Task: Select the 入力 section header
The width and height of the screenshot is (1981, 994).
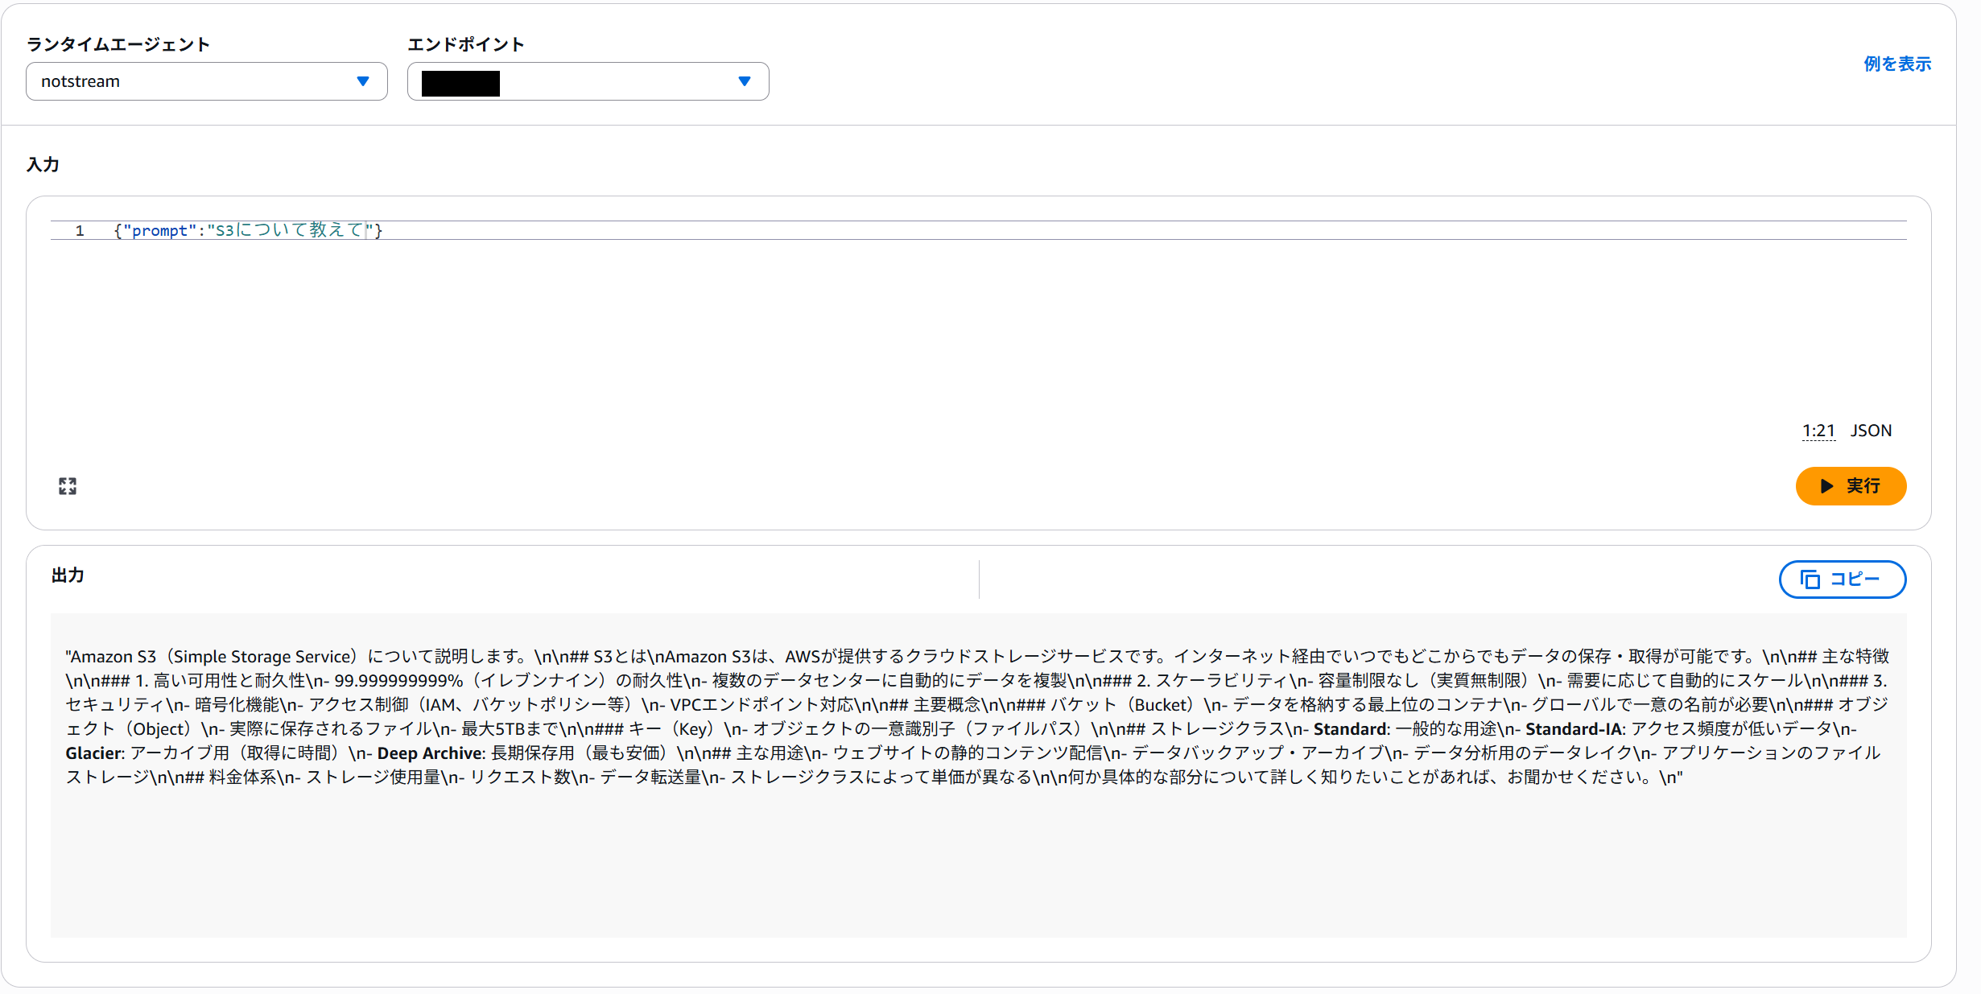Action: pyautogui.click(x=44, y=164)
